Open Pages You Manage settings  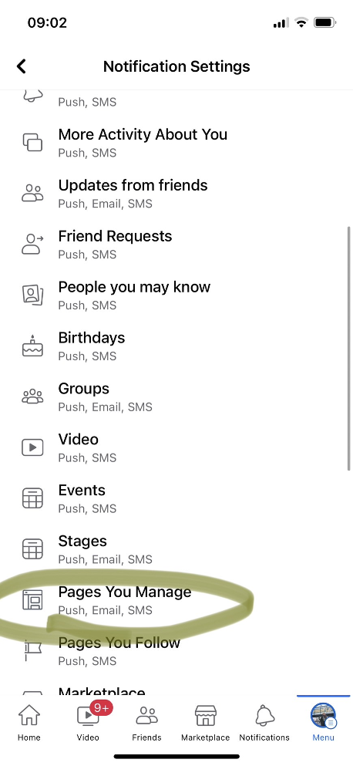176,599
